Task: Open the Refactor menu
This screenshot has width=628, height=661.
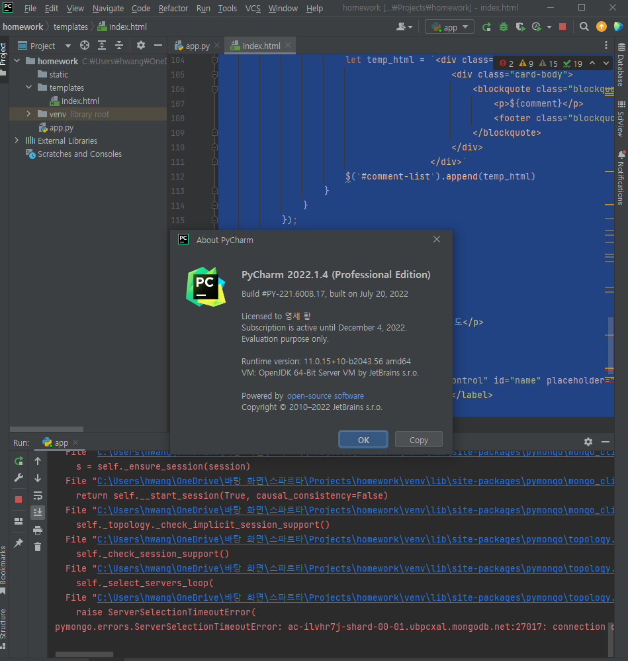Action: [x=173, y=9]
